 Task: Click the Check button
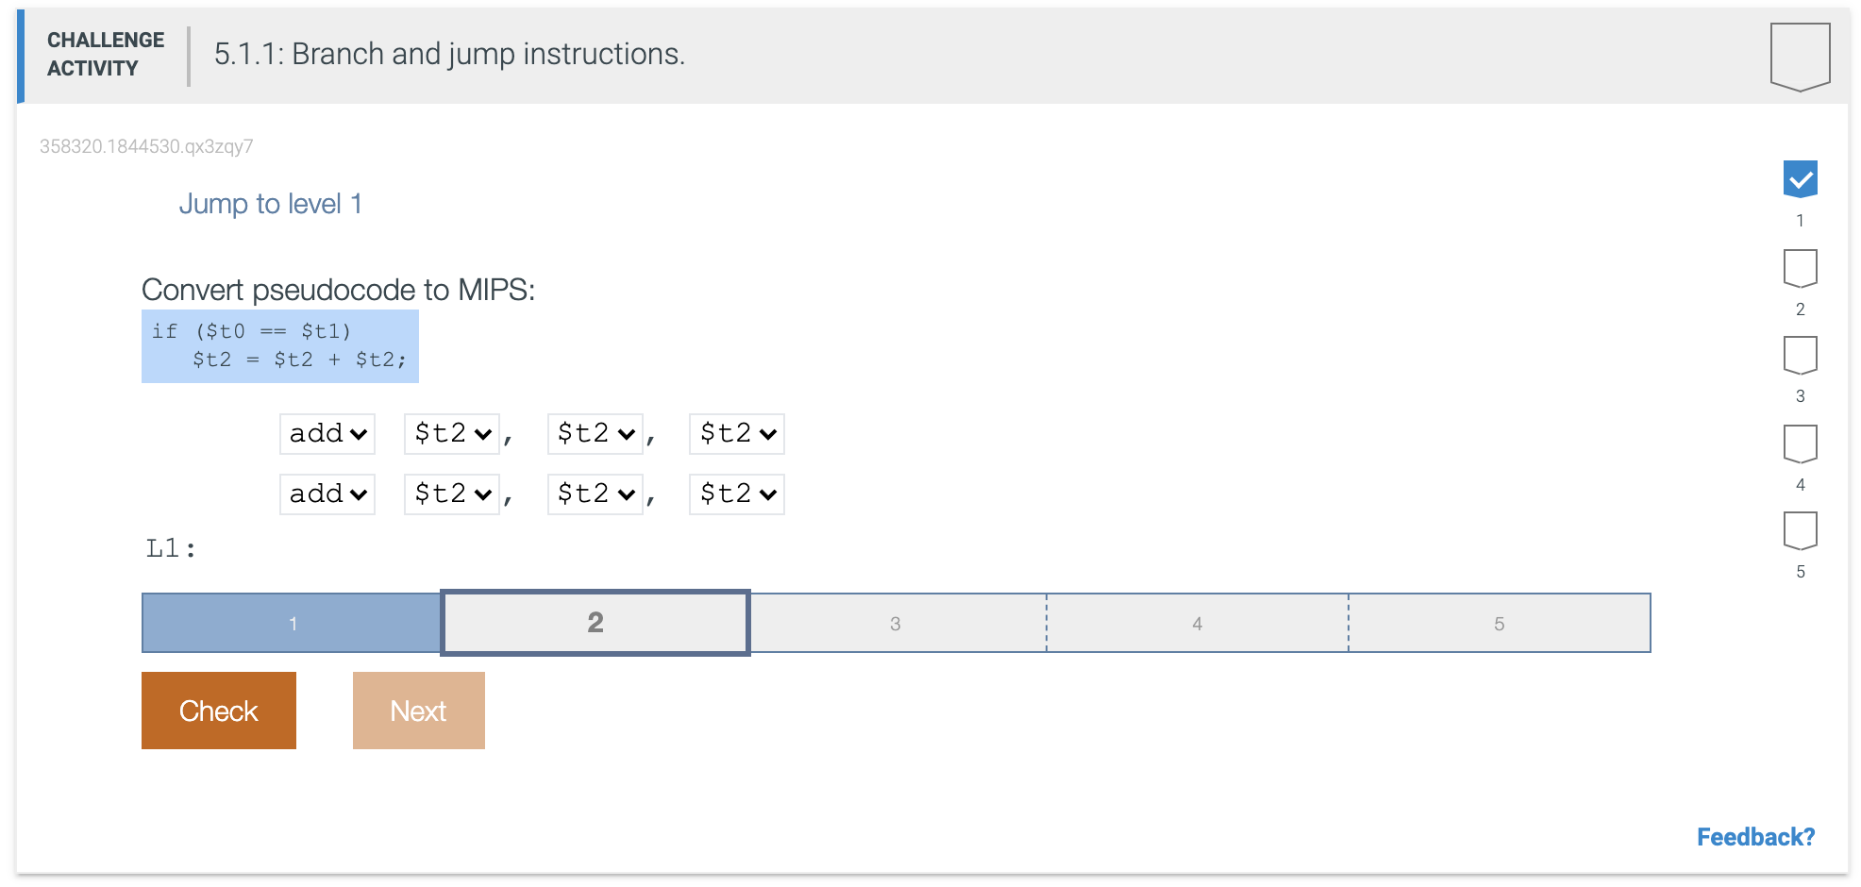(x=218, y=710)
